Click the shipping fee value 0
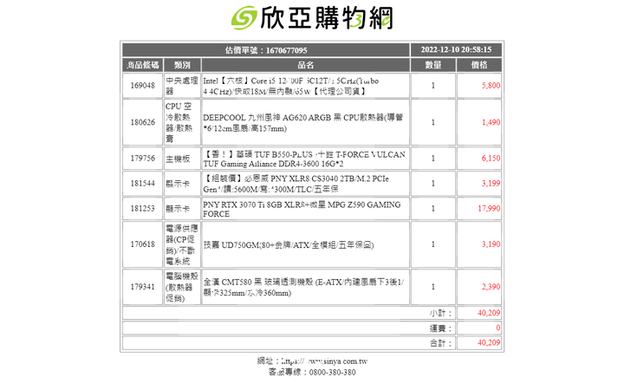 tap(498, 328)
